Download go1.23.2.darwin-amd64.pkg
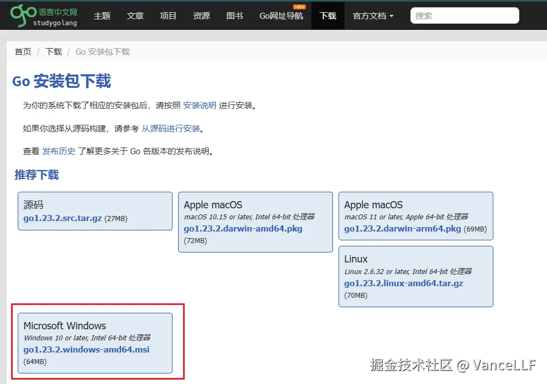This screenshot has width=547, height=384. click(243, 229)
